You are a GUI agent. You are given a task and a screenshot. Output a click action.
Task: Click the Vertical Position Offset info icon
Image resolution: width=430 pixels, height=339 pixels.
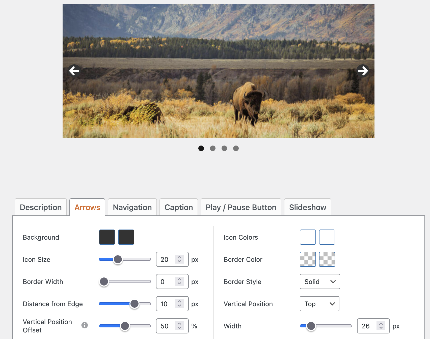click(85, 325)
